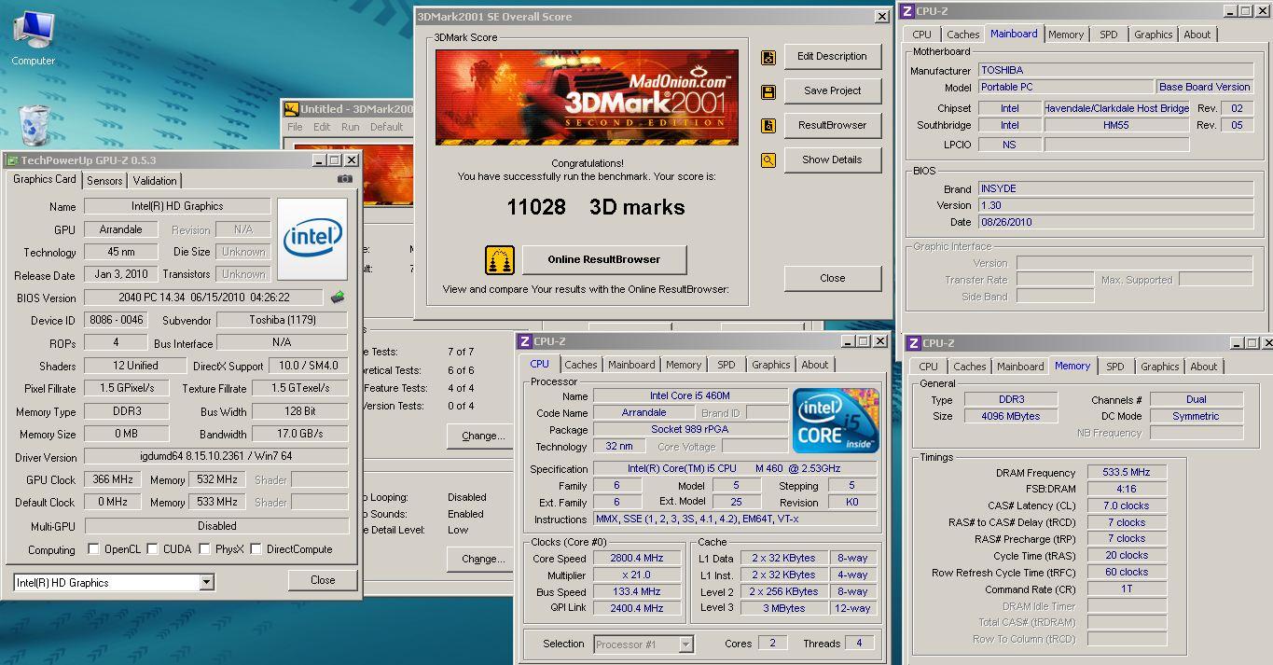Click the Driver Version field in GPU-Z
Viewport: 1273px width, 665px height.
(x=216, y=457)
